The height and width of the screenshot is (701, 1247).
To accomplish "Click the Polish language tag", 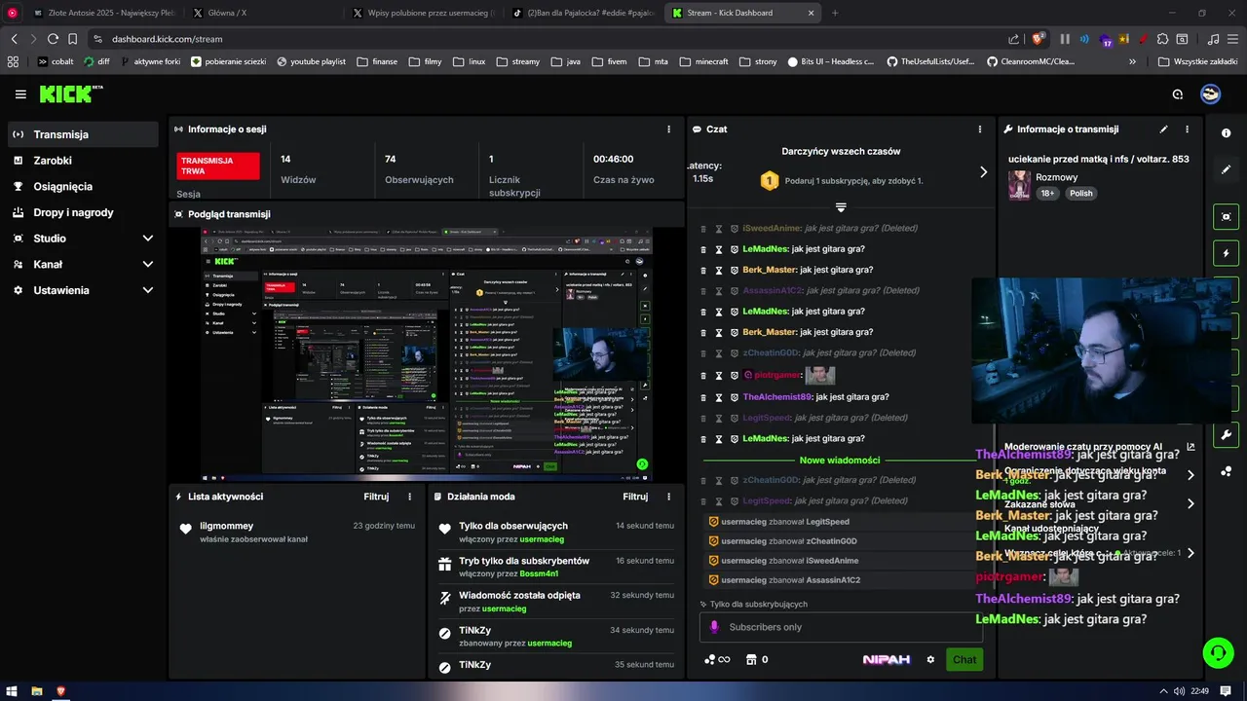I will (x=1081, y=193).
